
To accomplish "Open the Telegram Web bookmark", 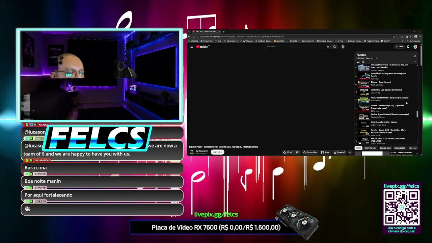I will pyautogui.click(x=206, y=41).
